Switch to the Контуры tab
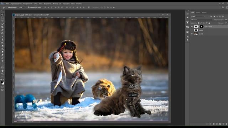The width and height of the screenshot is (228, 128). point(204,13)
